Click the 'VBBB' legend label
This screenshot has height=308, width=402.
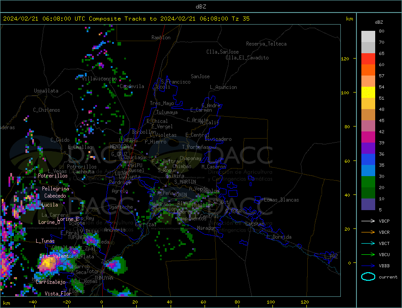384,266
